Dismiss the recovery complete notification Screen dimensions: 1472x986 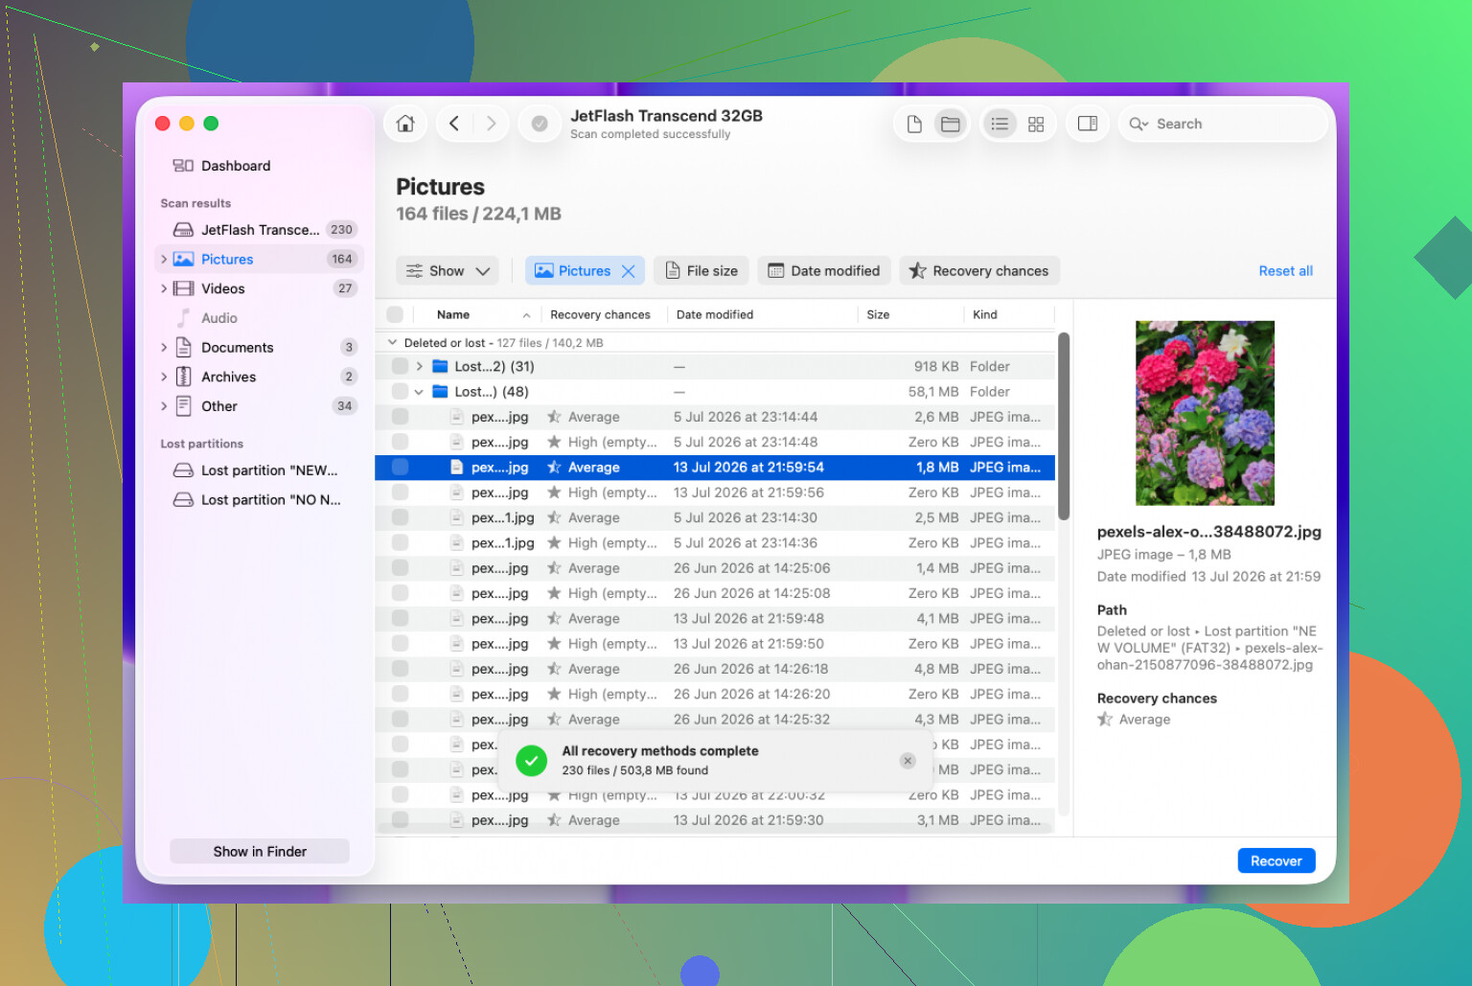point(908,761)
